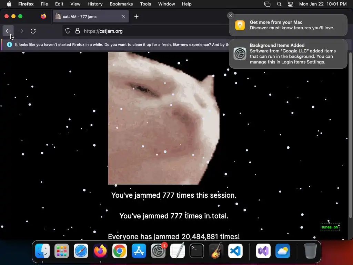Open the File menu
Screen dimensions: 353x265
[x=44, y=4]
